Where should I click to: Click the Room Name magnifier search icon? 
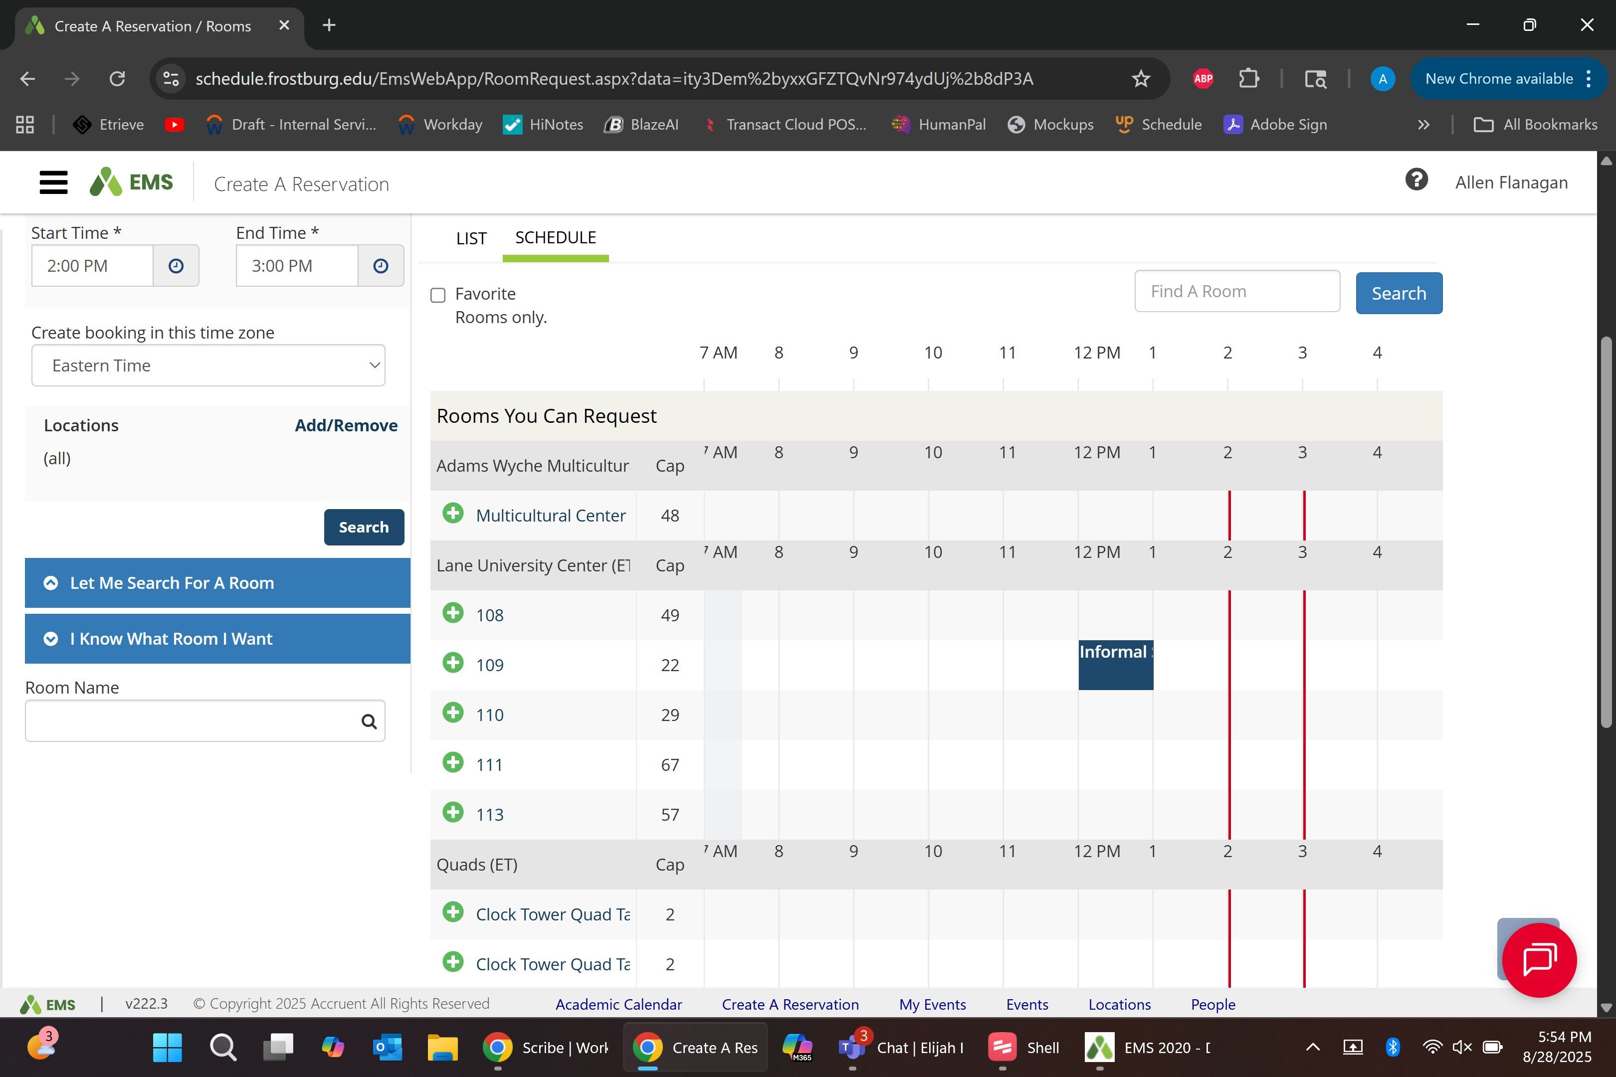point(369,721)
